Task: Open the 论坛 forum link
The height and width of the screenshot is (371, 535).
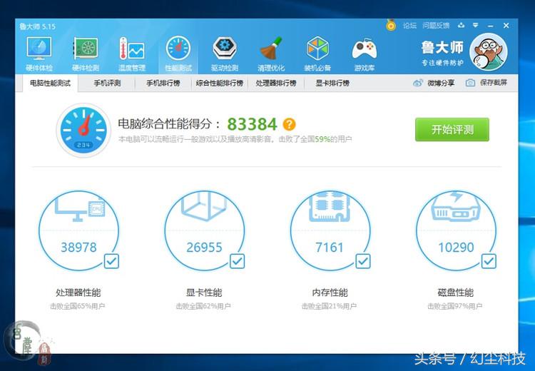Action: pos(409,26)
